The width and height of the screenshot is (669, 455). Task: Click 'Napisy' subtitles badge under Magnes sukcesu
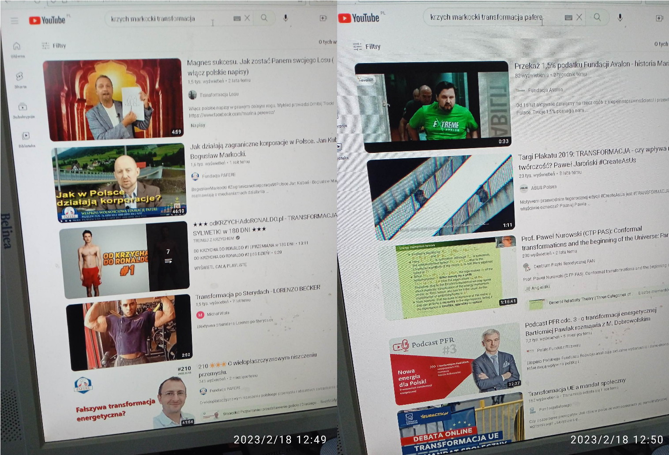point(198,125)
